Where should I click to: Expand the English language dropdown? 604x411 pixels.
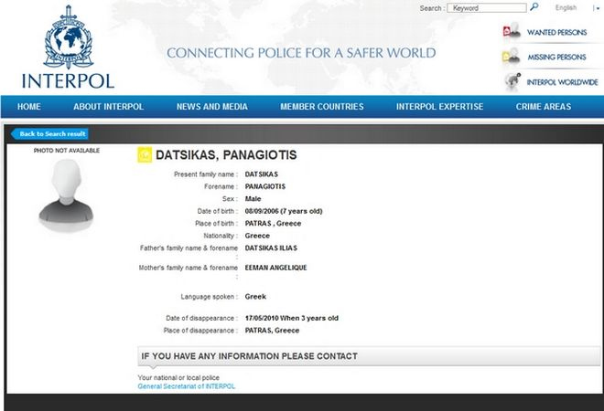click(x=595, y=8)
